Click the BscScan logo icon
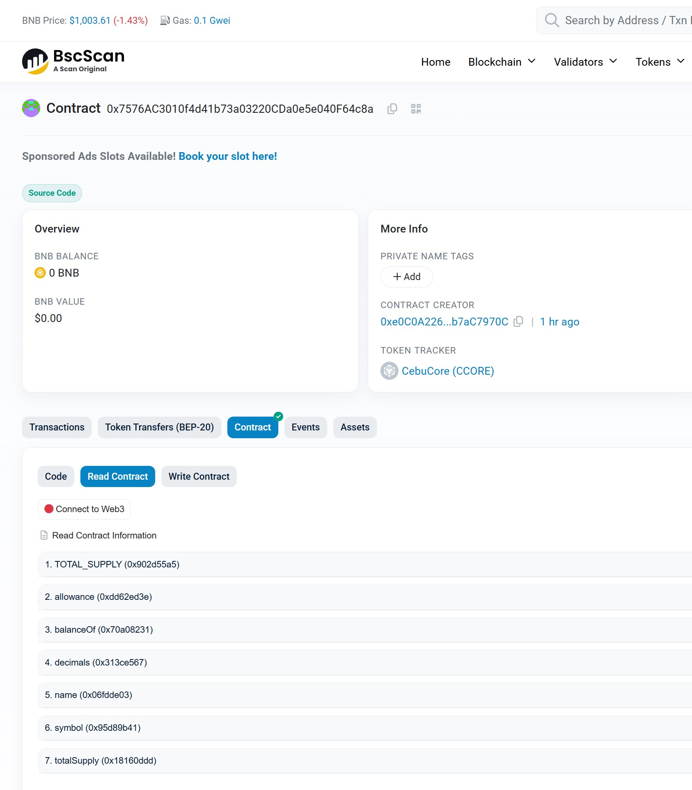Image resolution: width=692 pixels, height=790 pixels. point(35,61)
